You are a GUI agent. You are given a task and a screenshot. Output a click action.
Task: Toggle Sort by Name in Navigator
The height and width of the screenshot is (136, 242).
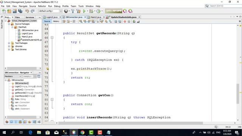click(x=34, y=122)
